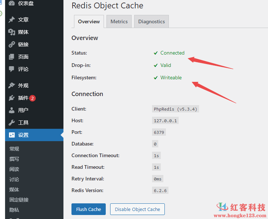Image resolution: width=268 pixels, height=219 pixels.
Task: Click the Redis Version value 6.2.6
Action: [x=160, y=190]
